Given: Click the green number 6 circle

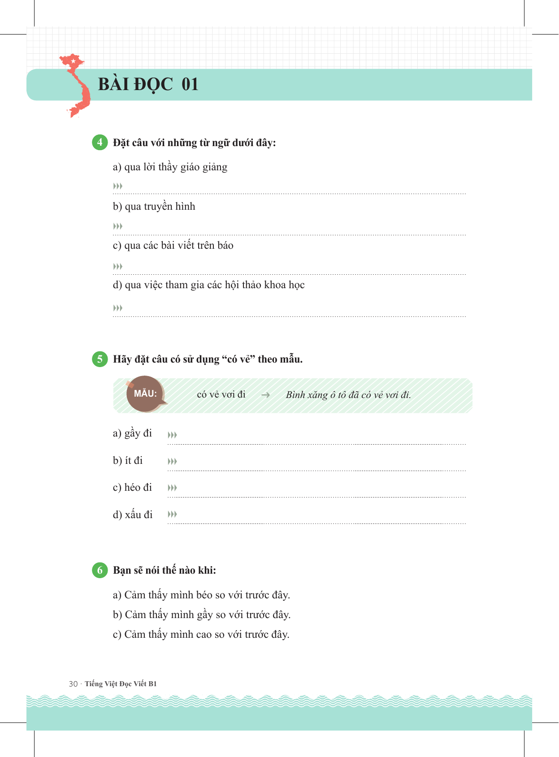Looking at the screenshot, I should (100, 570).
